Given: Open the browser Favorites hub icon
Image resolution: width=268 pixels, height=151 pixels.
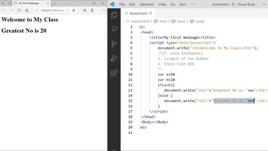Looking at the screenshot, I should (85, 10).
